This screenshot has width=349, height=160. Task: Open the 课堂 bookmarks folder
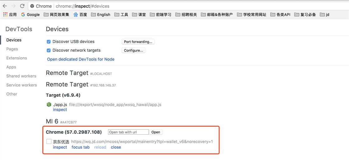pos(139,15)
